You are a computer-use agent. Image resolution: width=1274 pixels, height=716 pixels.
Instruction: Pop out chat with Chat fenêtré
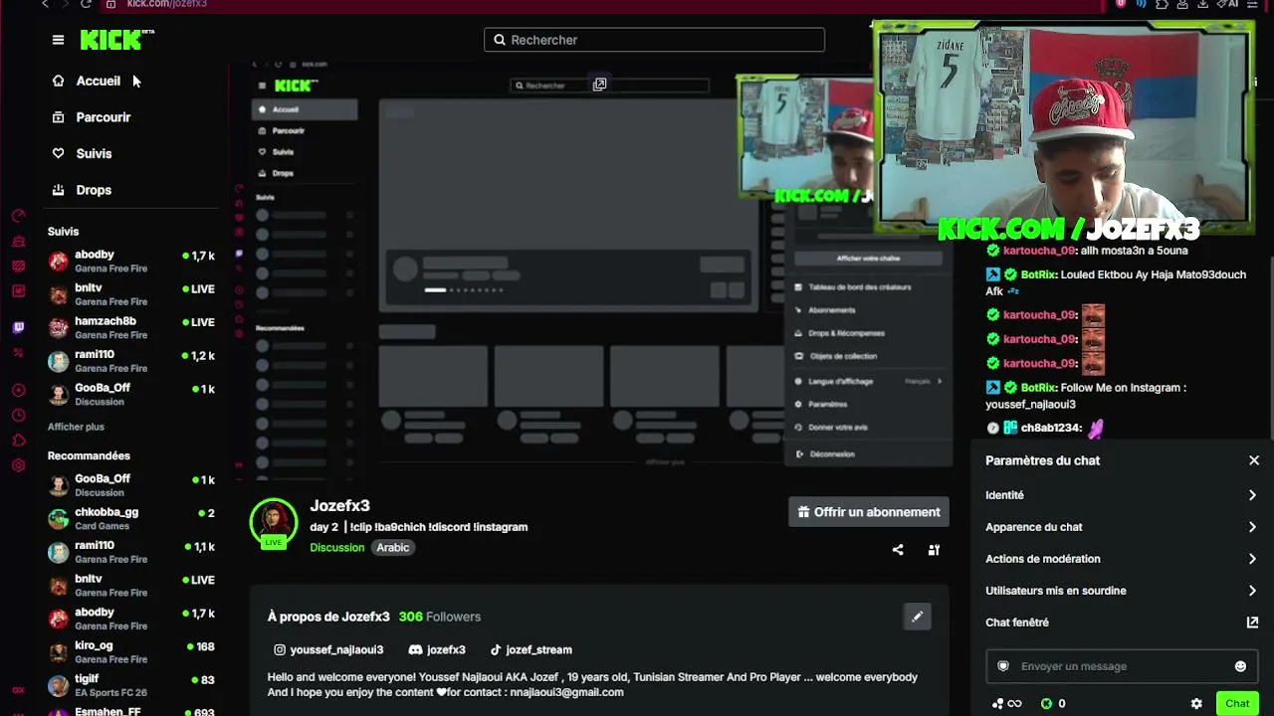pyautogui.click(x=1122, y=623)
